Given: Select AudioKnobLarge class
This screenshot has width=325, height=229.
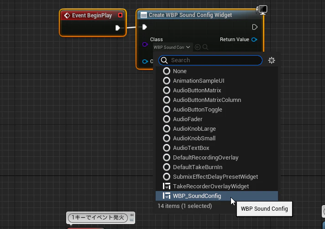Looking at the screenshot, I should pos(217,129).
